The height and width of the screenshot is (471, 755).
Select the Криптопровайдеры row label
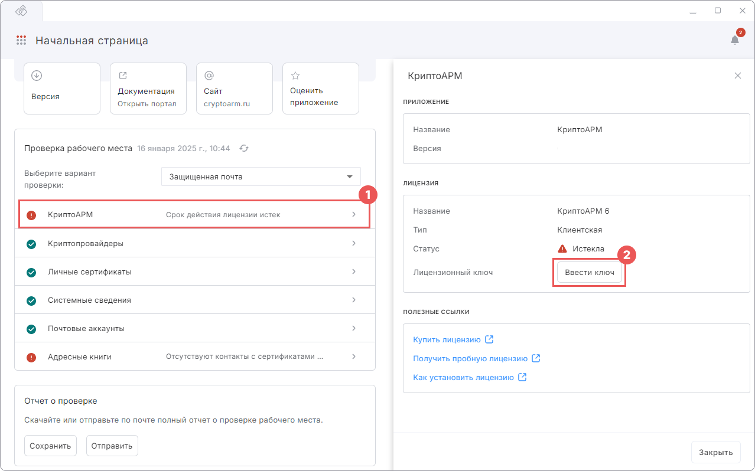pyautogui.click(x=86, y=244)
